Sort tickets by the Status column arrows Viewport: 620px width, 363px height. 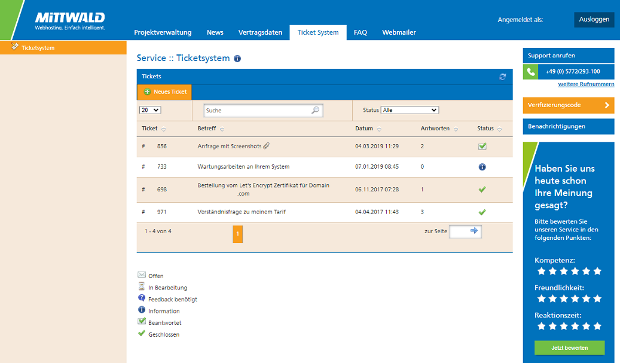pos(500,129)
